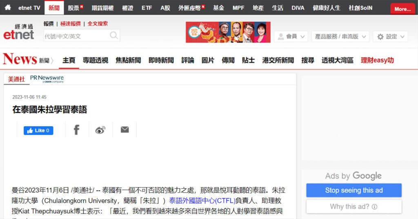Go to 專題透視 section
This screenshot has height=219, width=418.
click(96, 60)
